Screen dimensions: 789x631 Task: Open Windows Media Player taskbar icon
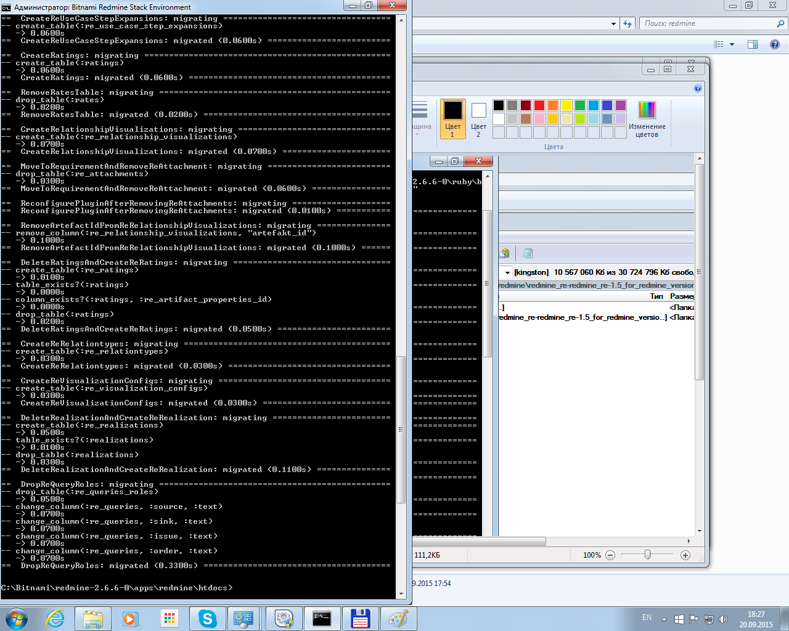coord(130,619)
